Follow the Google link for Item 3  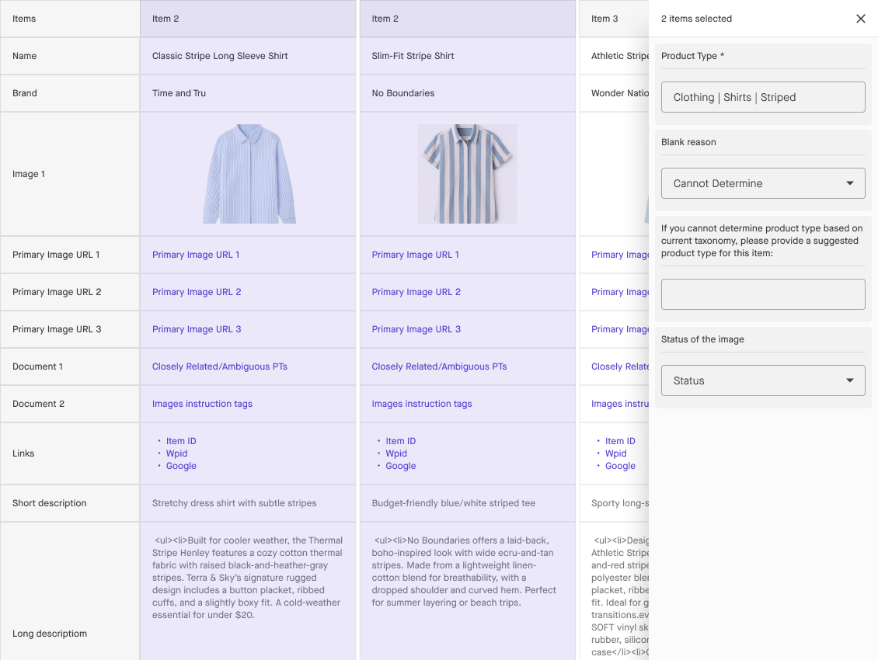(620, 466)
